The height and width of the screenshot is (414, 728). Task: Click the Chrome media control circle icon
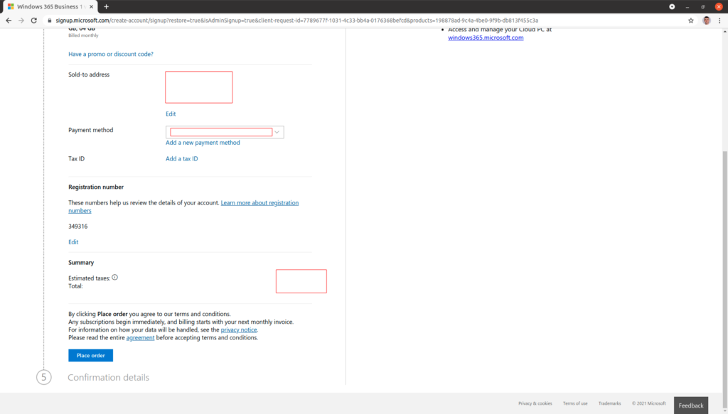tap(672, 6)
